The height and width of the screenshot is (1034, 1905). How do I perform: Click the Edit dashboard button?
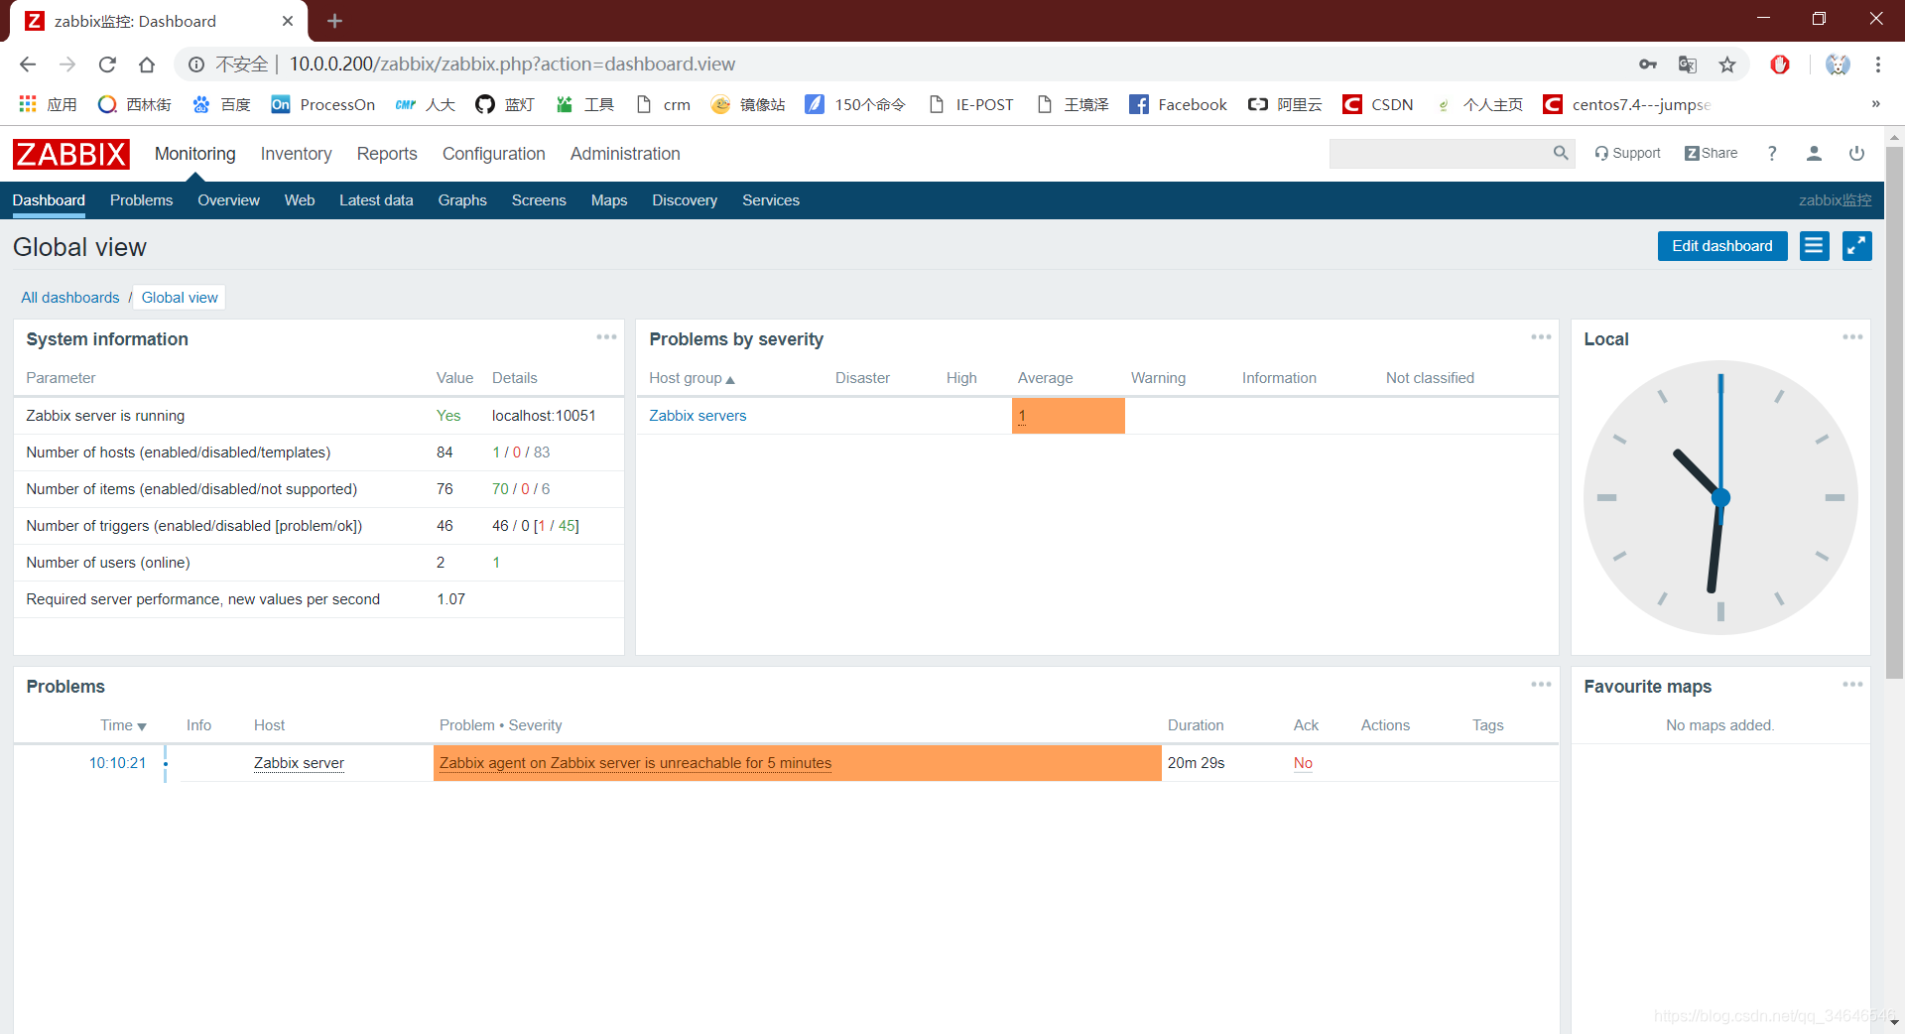coord(1722,246)
